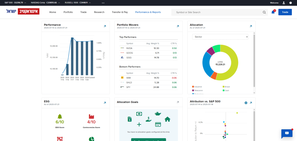
Task: Select the Transfer & Pay menu
Action: pos(120,12)
